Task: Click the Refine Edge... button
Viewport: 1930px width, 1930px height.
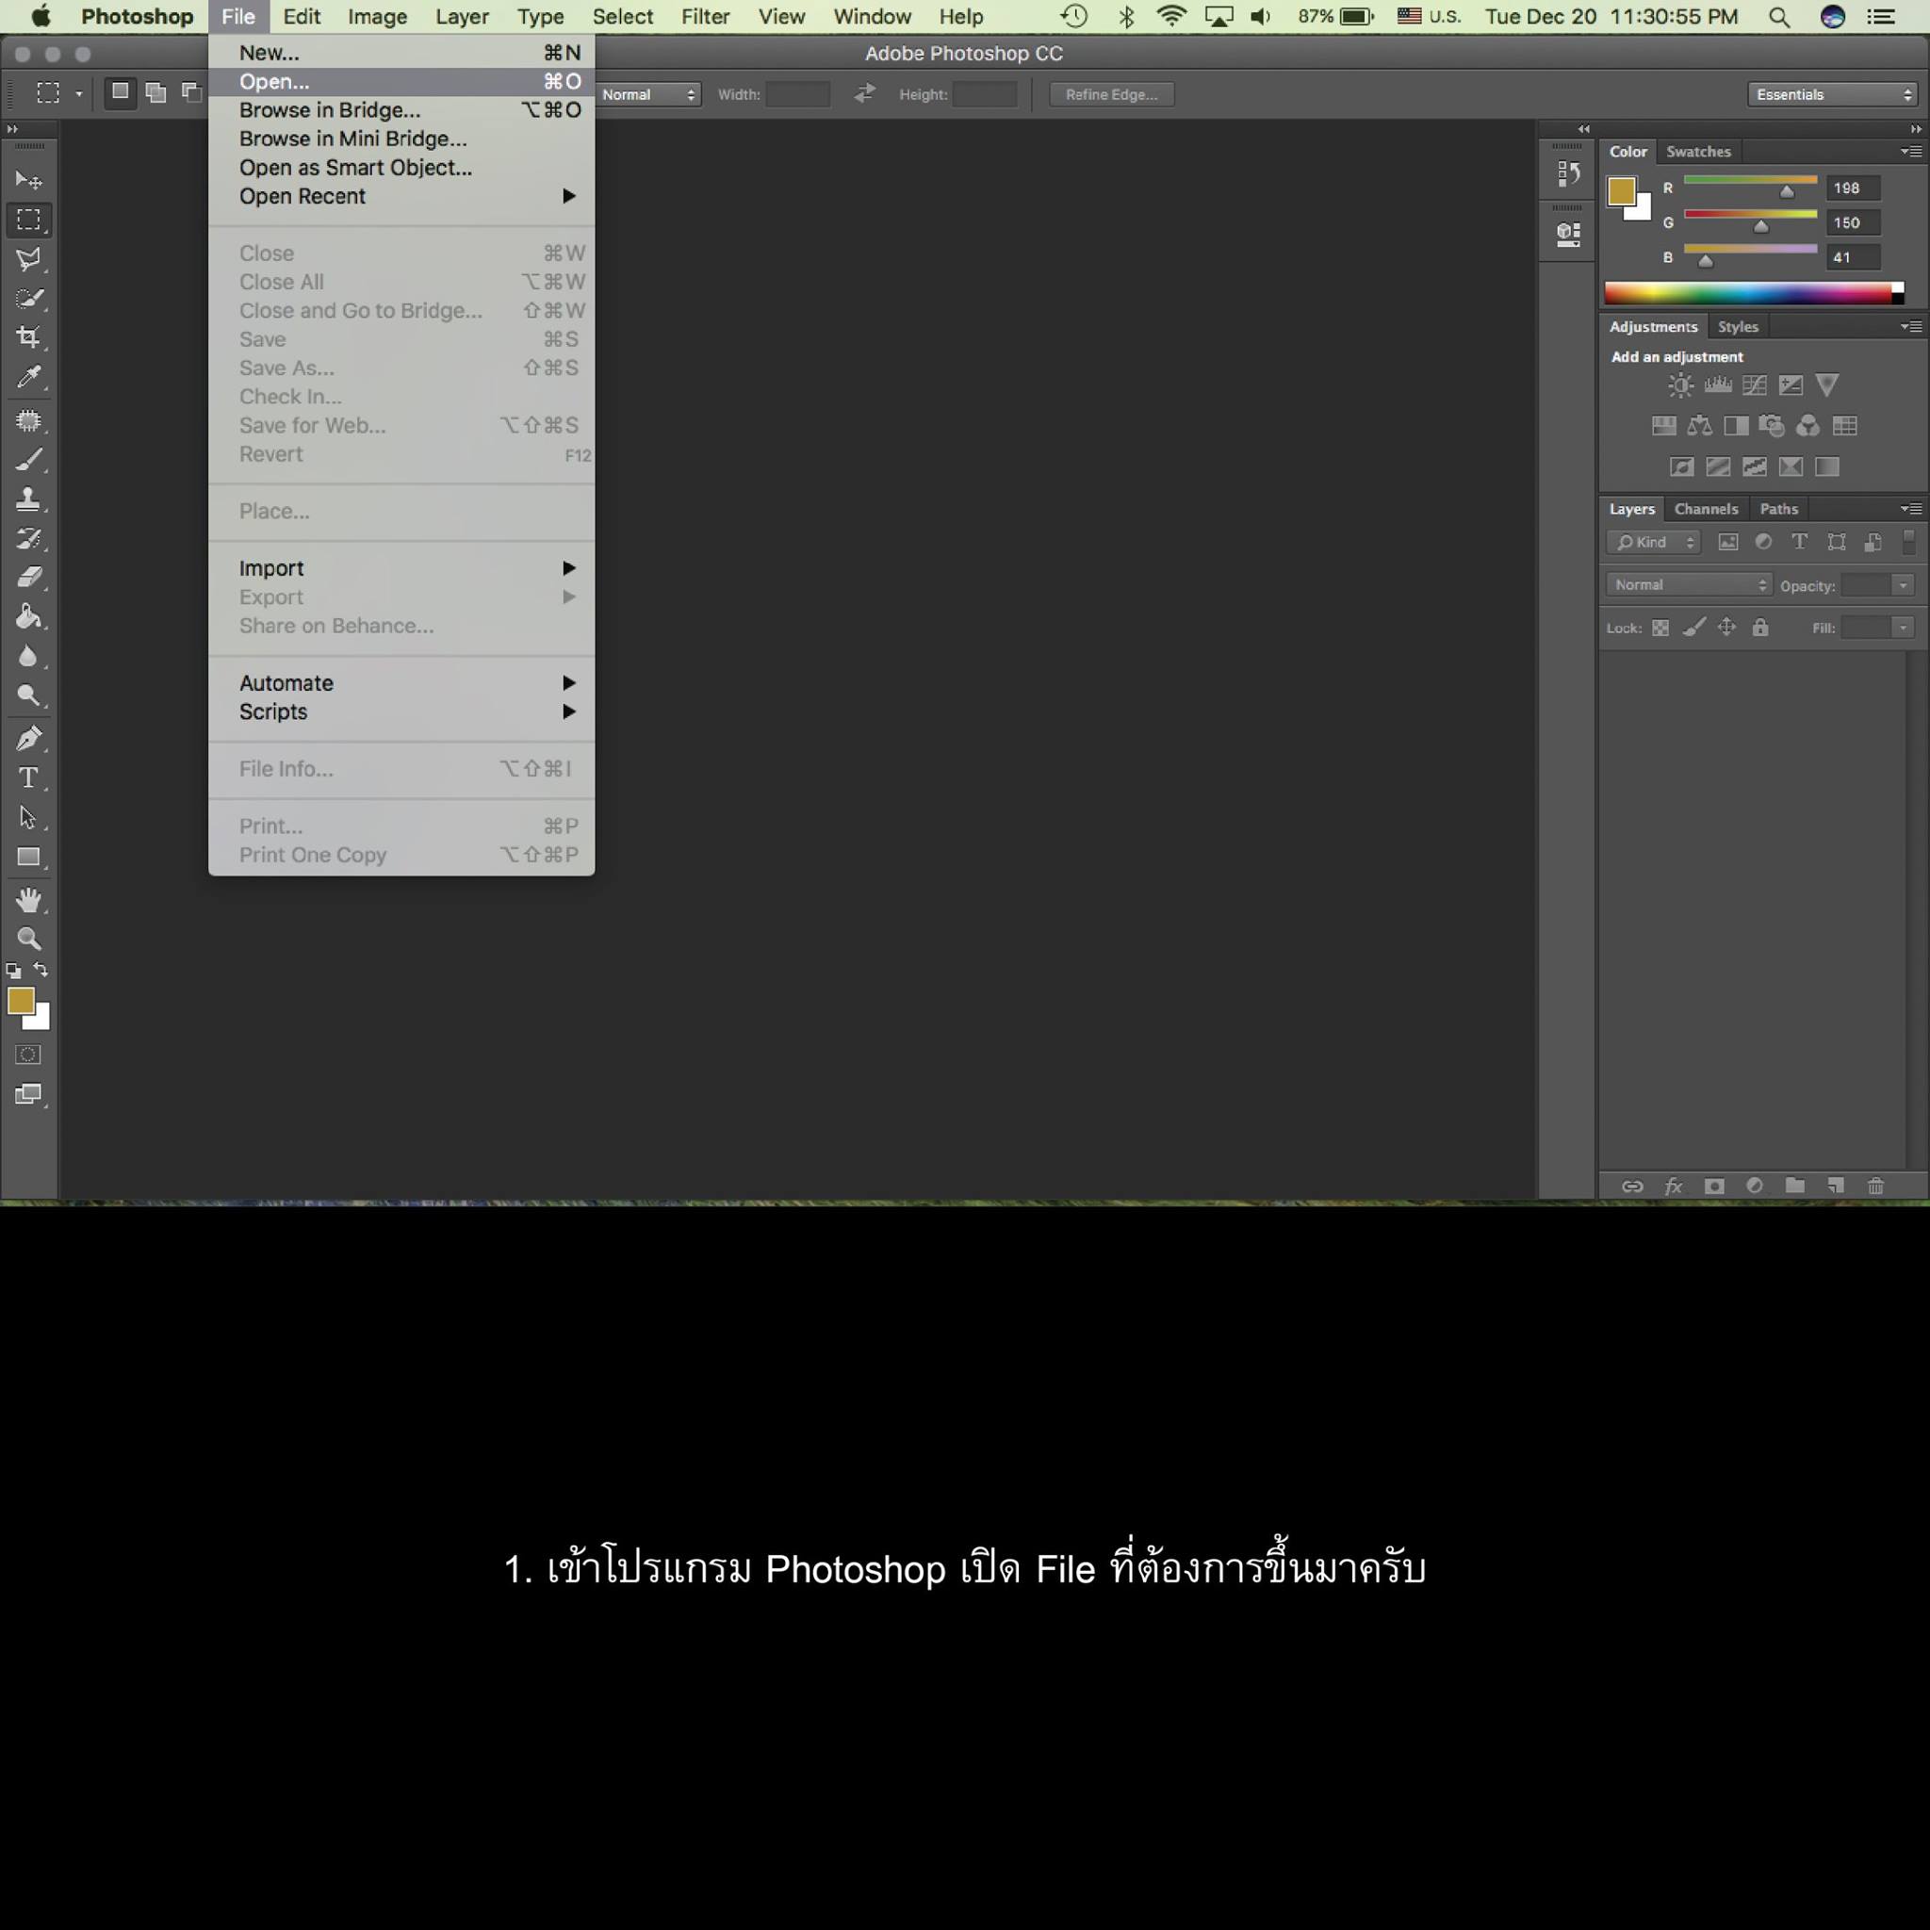Action: [x=1111, y=94]
